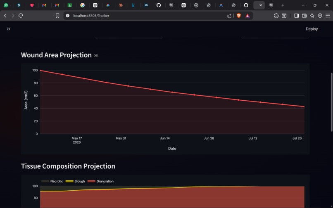Toggle the Slough series in the legend
The width and height of the screenshot is (333, 208).
[x=75, y=181]
